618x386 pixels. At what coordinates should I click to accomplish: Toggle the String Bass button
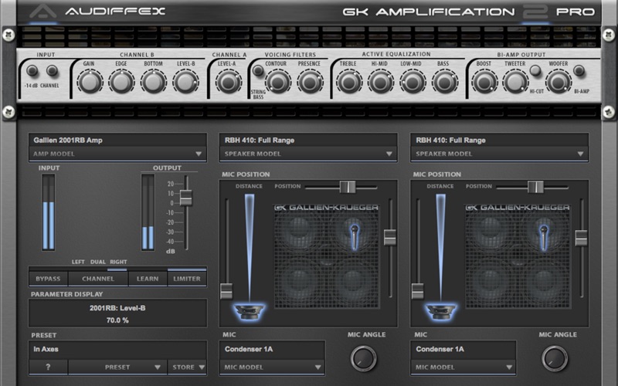[258, 71]
